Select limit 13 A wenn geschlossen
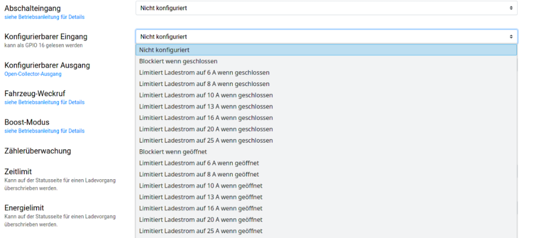535x238 pixels. [x=205, y=106]
